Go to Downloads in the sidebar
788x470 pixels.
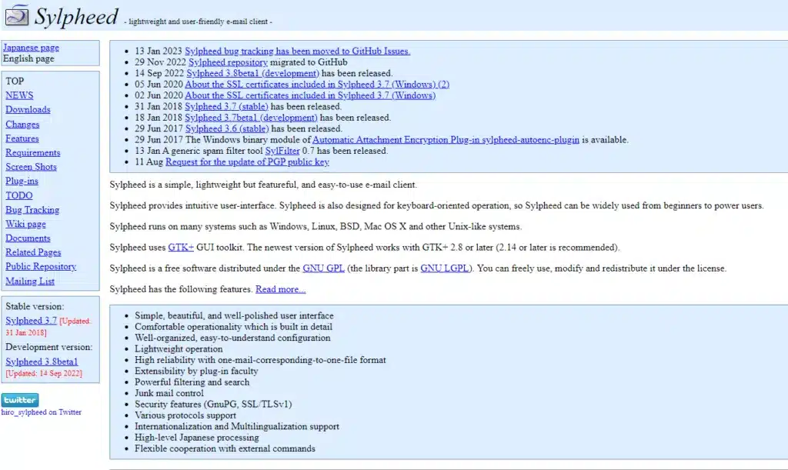point(28,109)
